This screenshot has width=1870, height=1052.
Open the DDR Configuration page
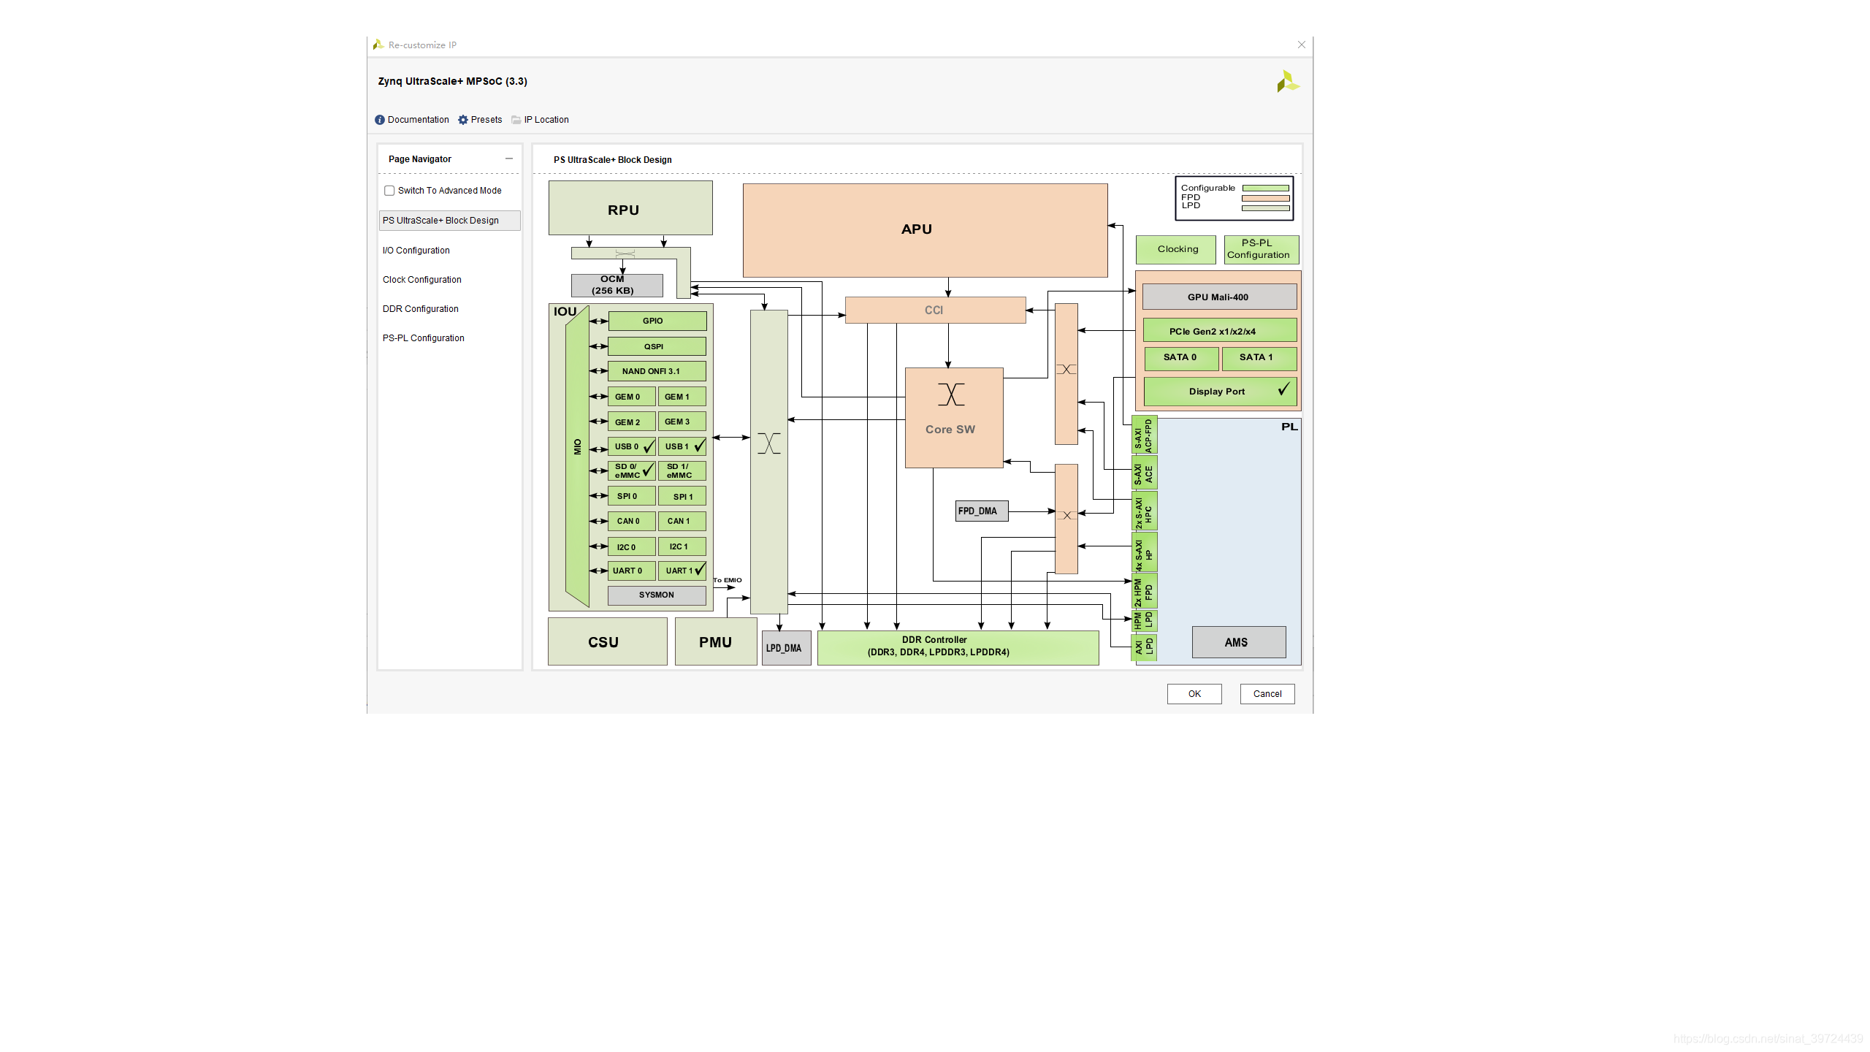click(x=421, y=309)
